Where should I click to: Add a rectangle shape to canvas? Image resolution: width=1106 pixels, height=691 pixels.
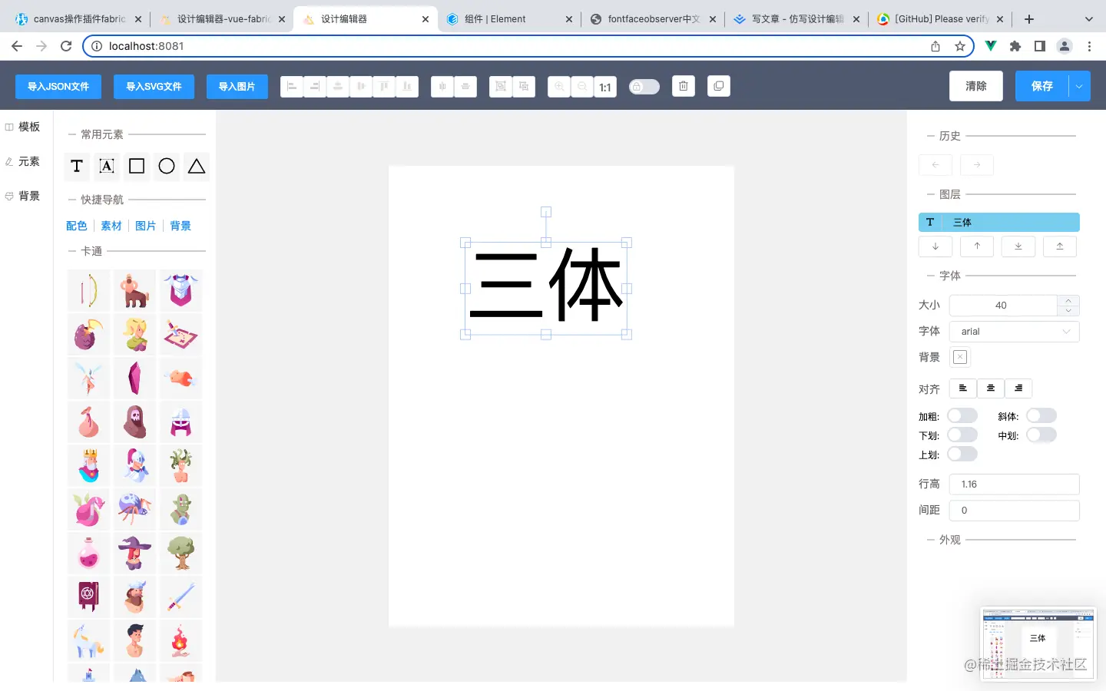[x=136, y=166]
